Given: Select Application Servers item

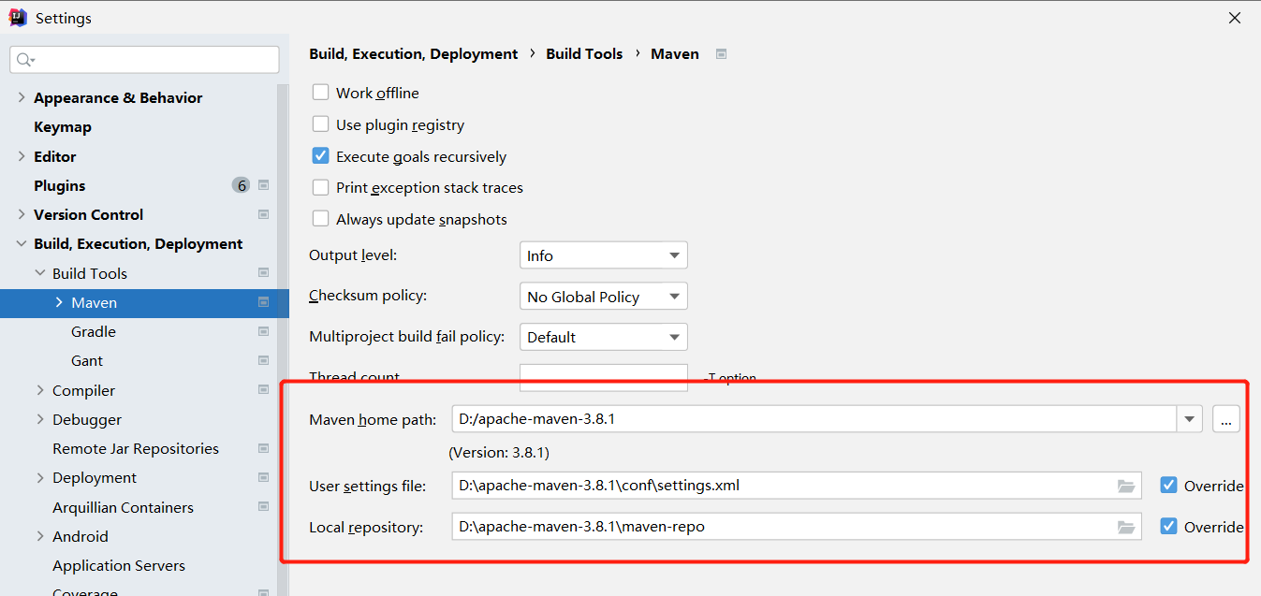Looking at the screenshot, I should coord(119,565).
